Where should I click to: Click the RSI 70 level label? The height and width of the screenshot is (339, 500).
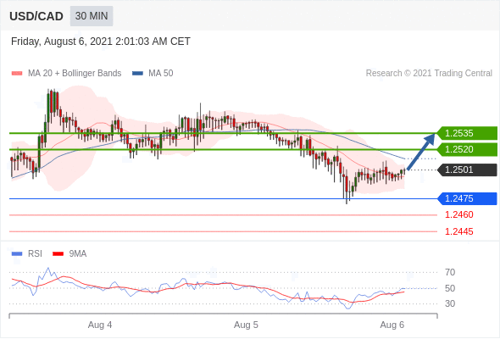(x=450, y=272)
